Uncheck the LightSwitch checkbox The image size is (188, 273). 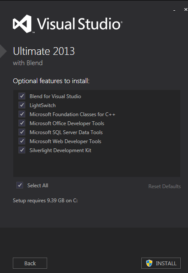click(x=22, y=105)
